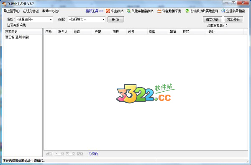
Task: Click the 还没开始采集 status text
Action: click(x=16, y=25)
